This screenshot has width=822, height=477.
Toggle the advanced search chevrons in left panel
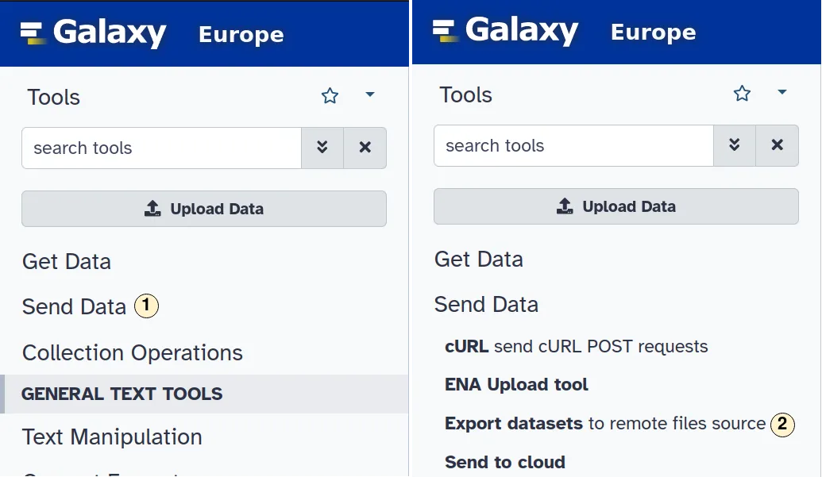tap(322, 148)
